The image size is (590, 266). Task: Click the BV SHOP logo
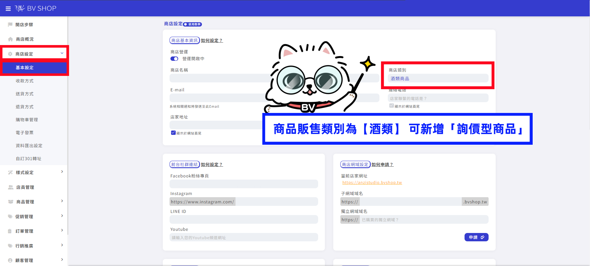tap(36, 8)
